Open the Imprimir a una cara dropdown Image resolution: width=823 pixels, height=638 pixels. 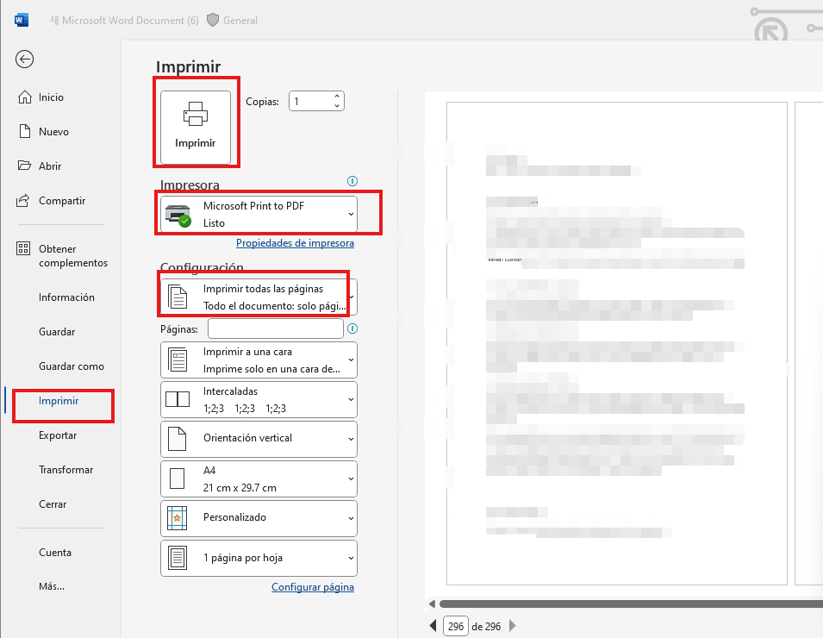[259, 360]
